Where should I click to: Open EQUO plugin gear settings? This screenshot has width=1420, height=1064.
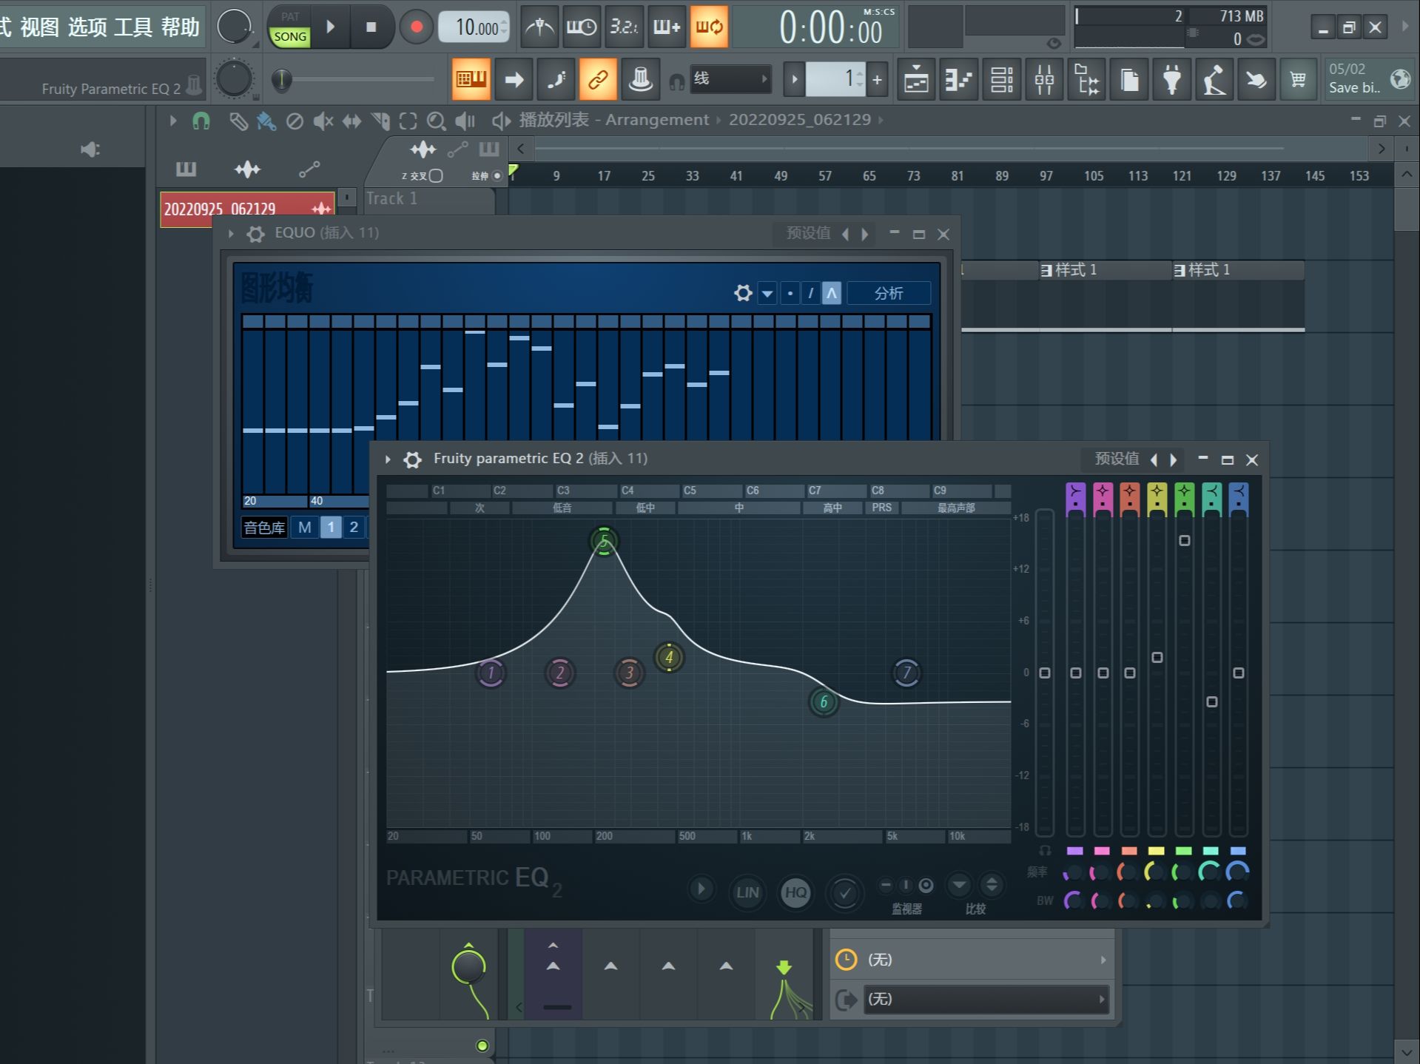[x=255, y=234]
